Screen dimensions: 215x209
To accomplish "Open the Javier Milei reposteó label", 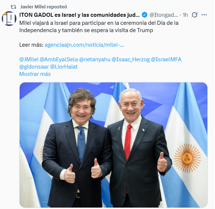I will click(44, 7).
